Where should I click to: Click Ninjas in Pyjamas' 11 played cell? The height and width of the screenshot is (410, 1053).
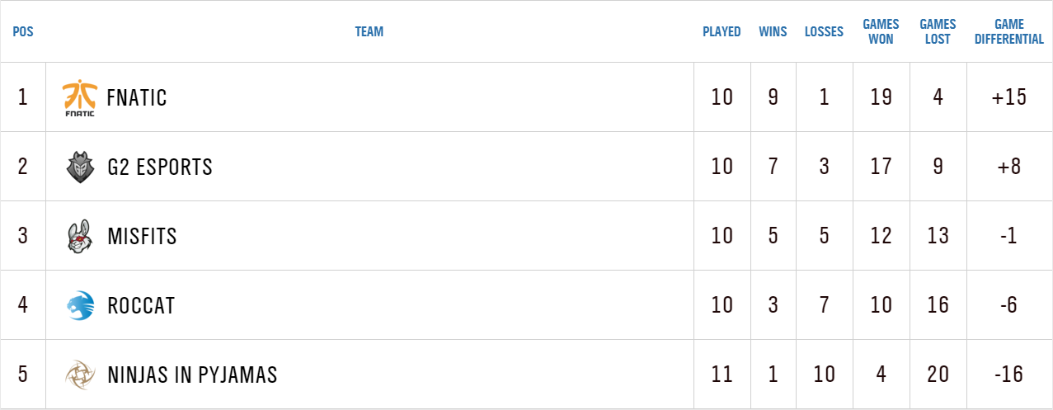pos(722,375)
